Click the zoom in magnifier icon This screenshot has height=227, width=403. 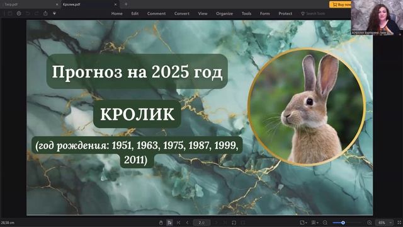pyautogui.click(x=370, y=223)
